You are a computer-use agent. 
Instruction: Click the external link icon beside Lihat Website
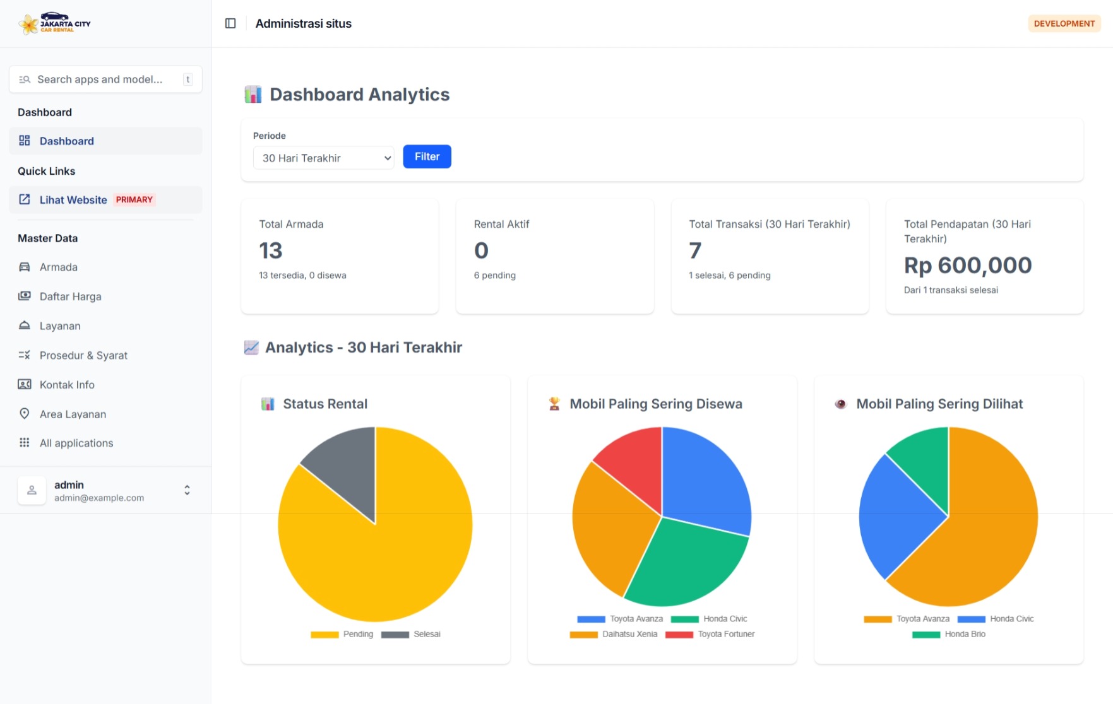click(24, 199)
